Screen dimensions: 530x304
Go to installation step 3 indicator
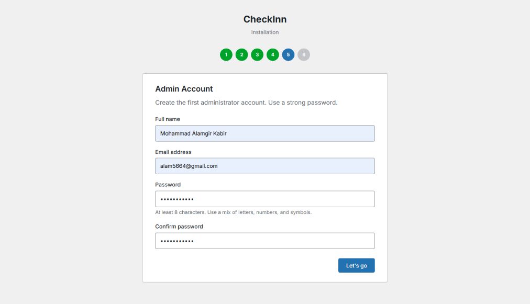(x=257, y=54)
